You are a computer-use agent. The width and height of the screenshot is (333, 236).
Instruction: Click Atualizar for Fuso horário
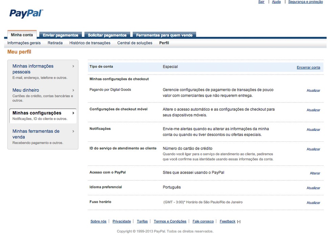313,203
